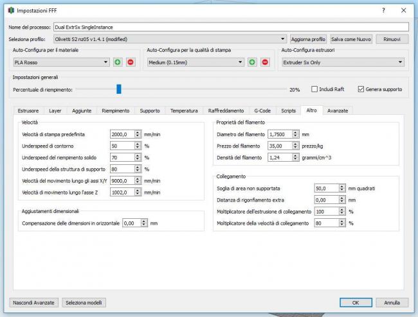
Task: Increase Diametro del filamento using spinner arrow
Action: pyautogui.click(x=295, y=132)
